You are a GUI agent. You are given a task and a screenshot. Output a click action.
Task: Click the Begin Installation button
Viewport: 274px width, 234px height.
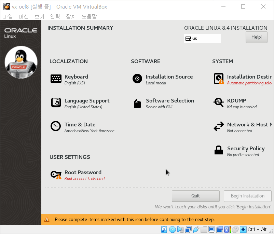(247, 196)
